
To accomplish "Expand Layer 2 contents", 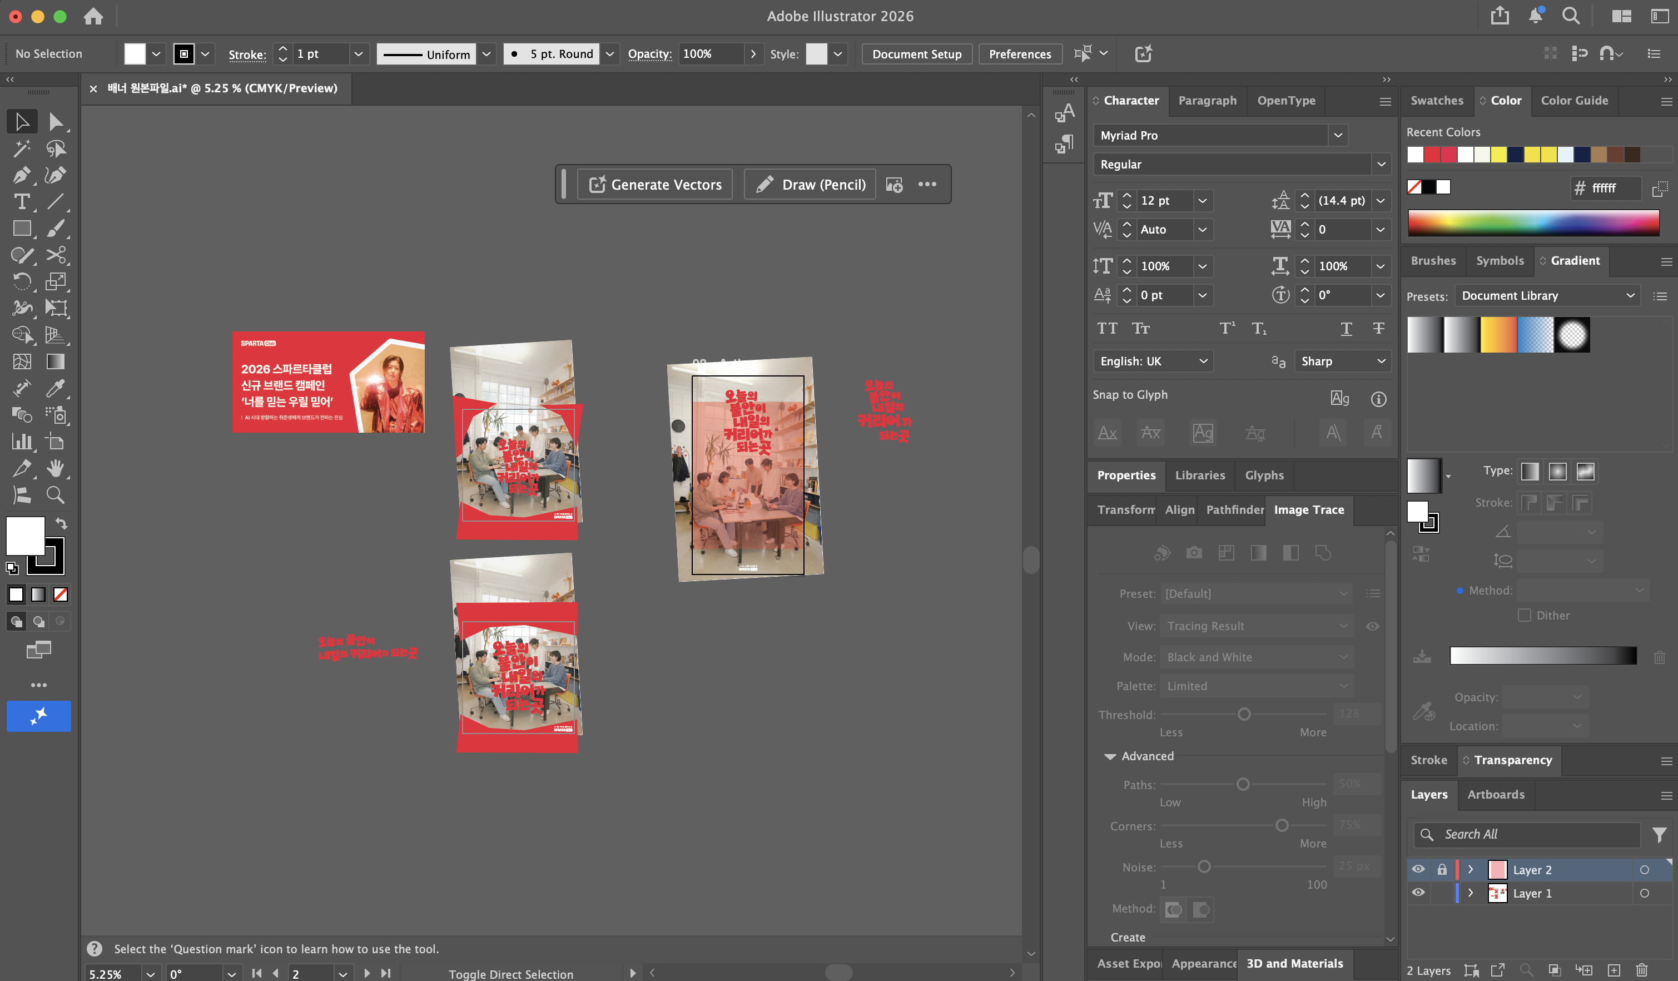I will click(x=1470, y=869).
